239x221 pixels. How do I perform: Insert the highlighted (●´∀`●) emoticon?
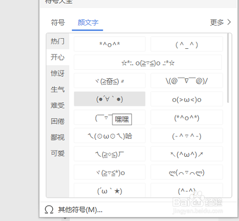(110, 99)
